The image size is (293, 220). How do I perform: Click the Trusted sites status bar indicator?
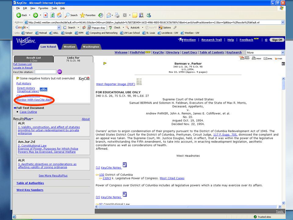click(x=262, y=217)
